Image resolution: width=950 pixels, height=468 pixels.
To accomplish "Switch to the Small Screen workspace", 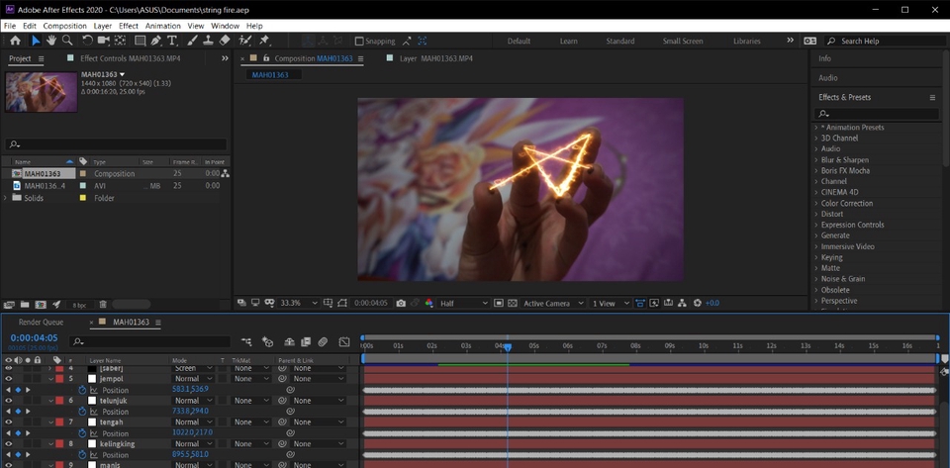I will pos(683,42).
